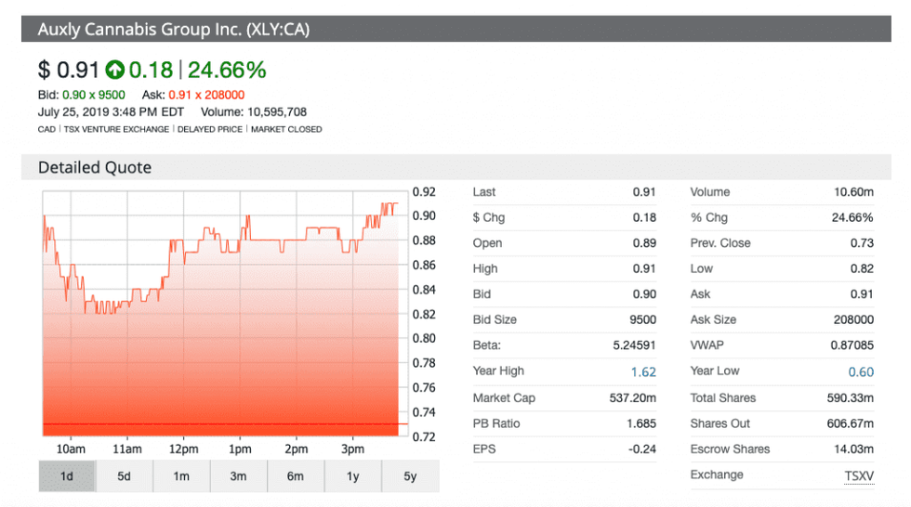View the 1y chart range
Image resolution: width=911 pixels, height=507 pixels.
click(352, 476)
